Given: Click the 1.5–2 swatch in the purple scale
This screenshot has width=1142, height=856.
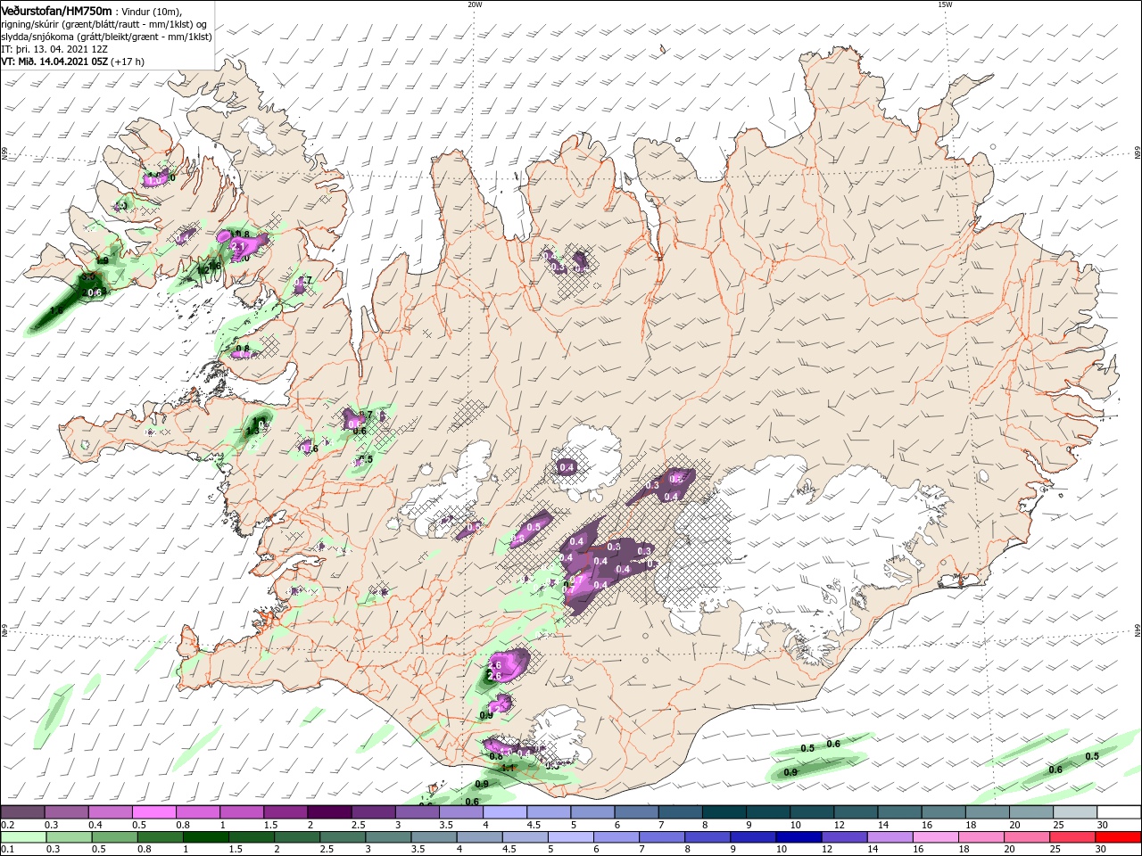Looking at the screenshot, I should click(x=286, y=812).
